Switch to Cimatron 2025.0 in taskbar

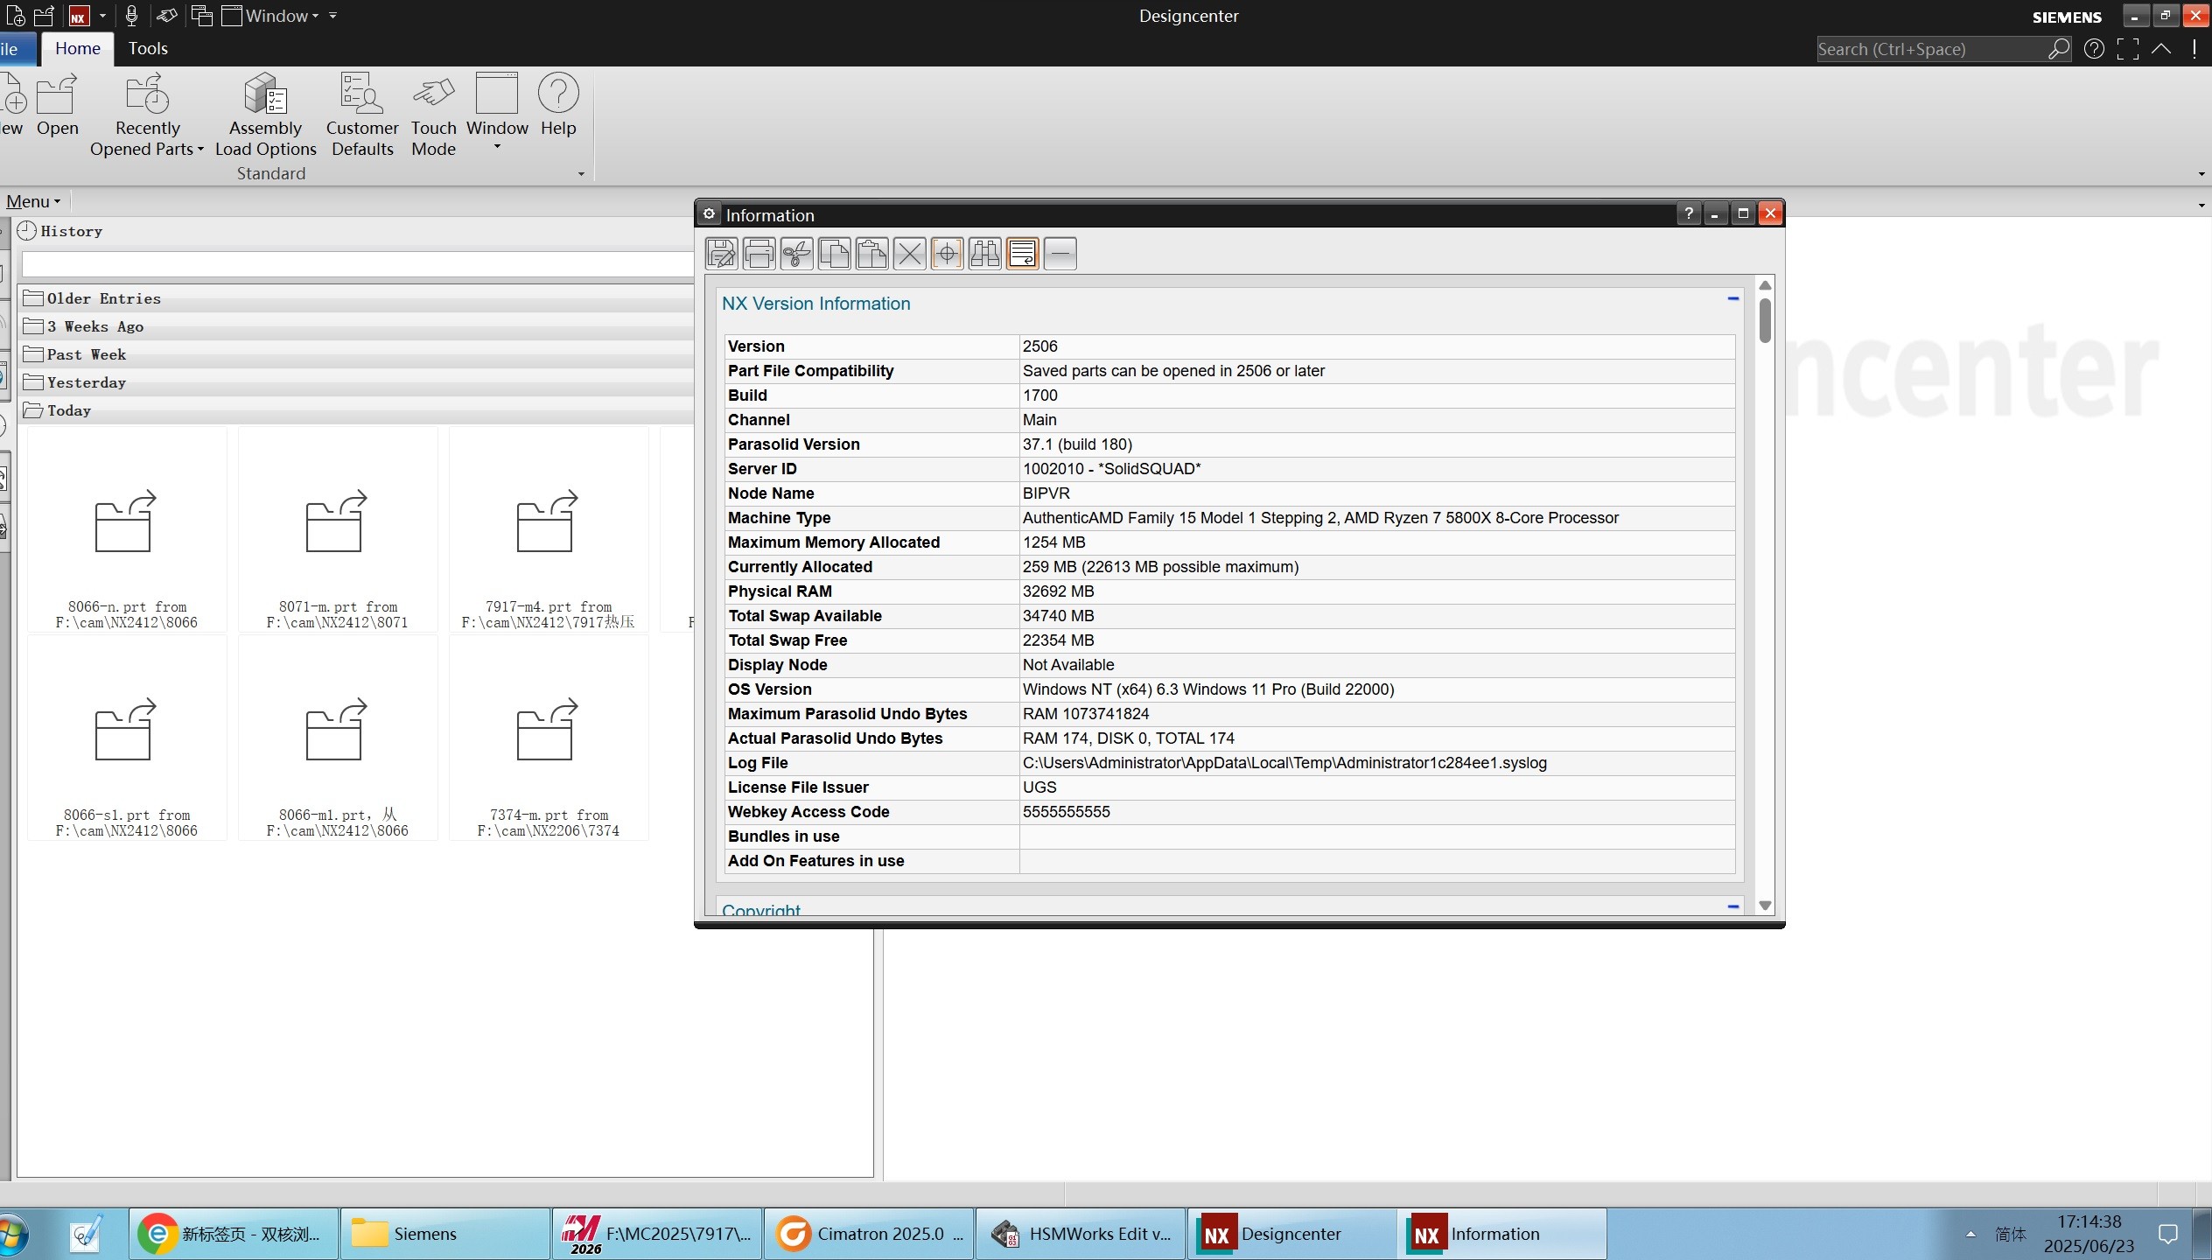point(869,1234)
